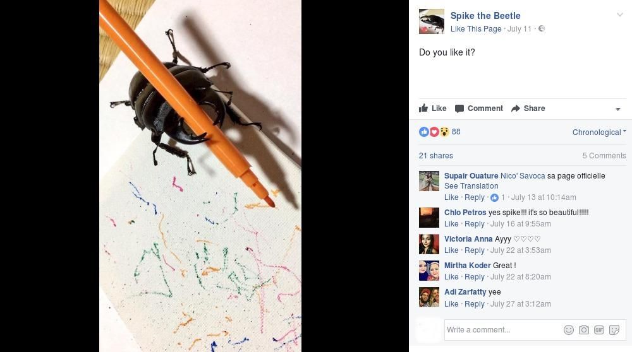Screen dimensions: 632x352
Task: Reply to Chlo Petros's comment
Action: pos(475,224)
